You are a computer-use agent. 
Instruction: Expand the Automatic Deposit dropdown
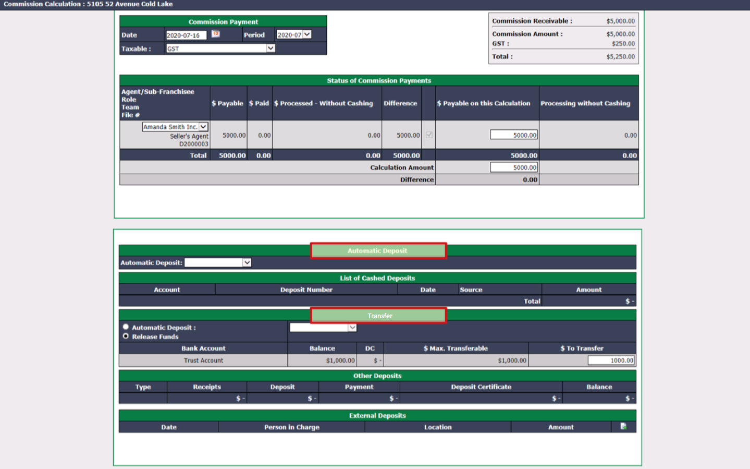[x=218, y=262]
